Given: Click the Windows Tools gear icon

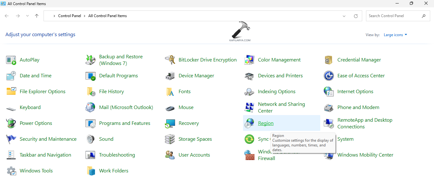Looking at the screenshot, I should [11, 171].
